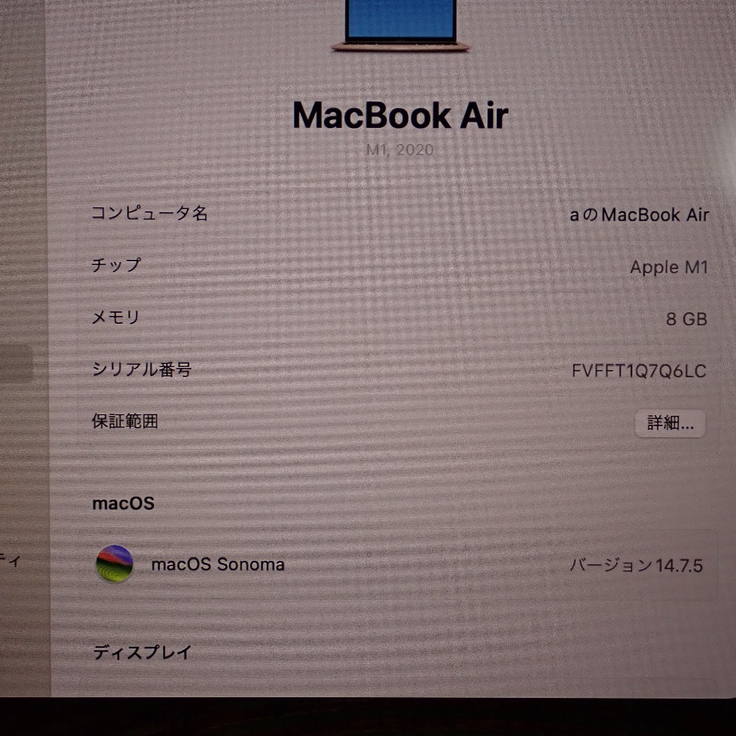Screen dimensions: 736x736
Task: Select the 'Apple M1' chip value
Action: tap(669, 267)
